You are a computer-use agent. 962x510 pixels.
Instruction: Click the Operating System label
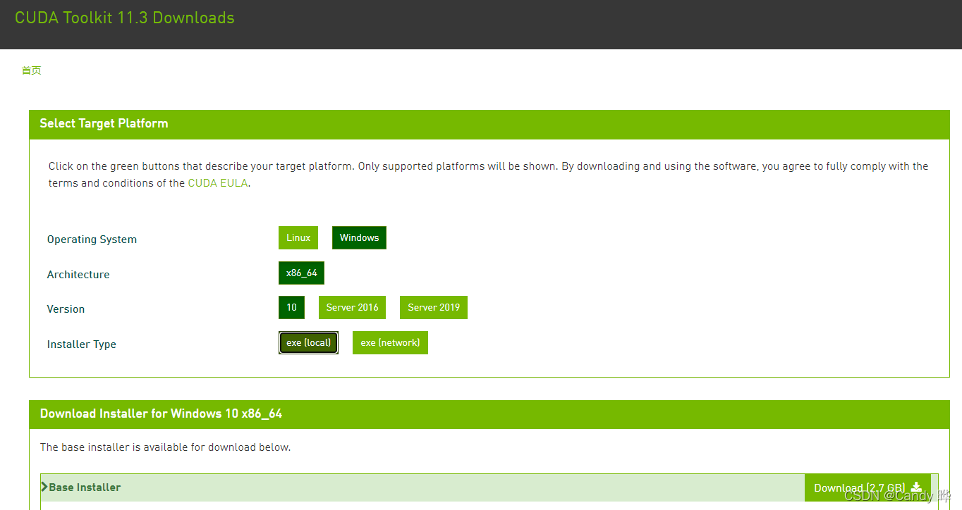click(92, 240)
